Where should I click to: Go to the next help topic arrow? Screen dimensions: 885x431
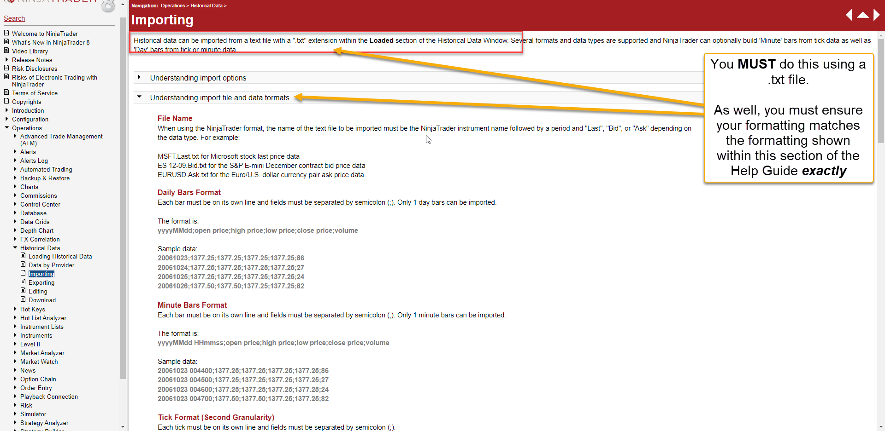877,15
